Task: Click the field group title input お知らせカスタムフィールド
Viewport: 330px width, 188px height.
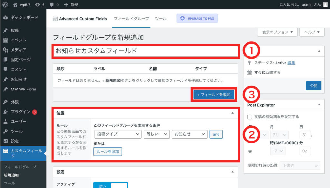Action: pyautogui.click(x=145, y=51)
